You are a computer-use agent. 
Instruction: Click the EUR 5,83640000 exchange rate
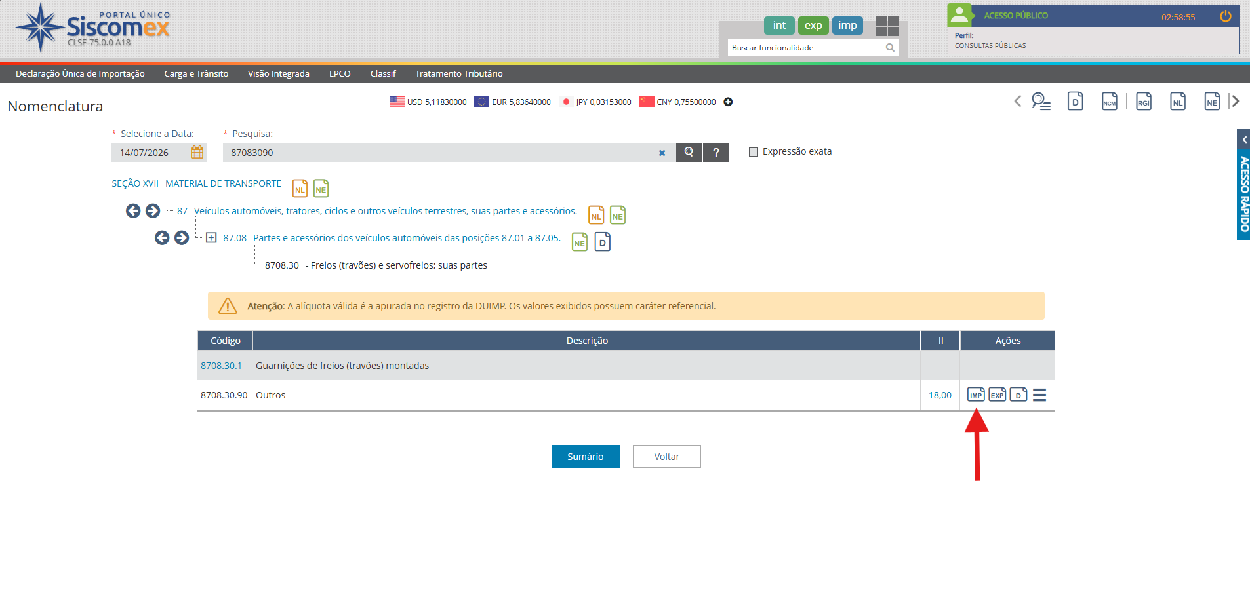click(513, 102)
